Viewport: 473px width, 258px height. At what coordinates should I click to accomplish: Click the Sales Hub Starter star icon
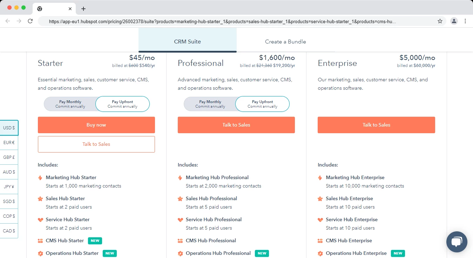[x=40, y=199]
